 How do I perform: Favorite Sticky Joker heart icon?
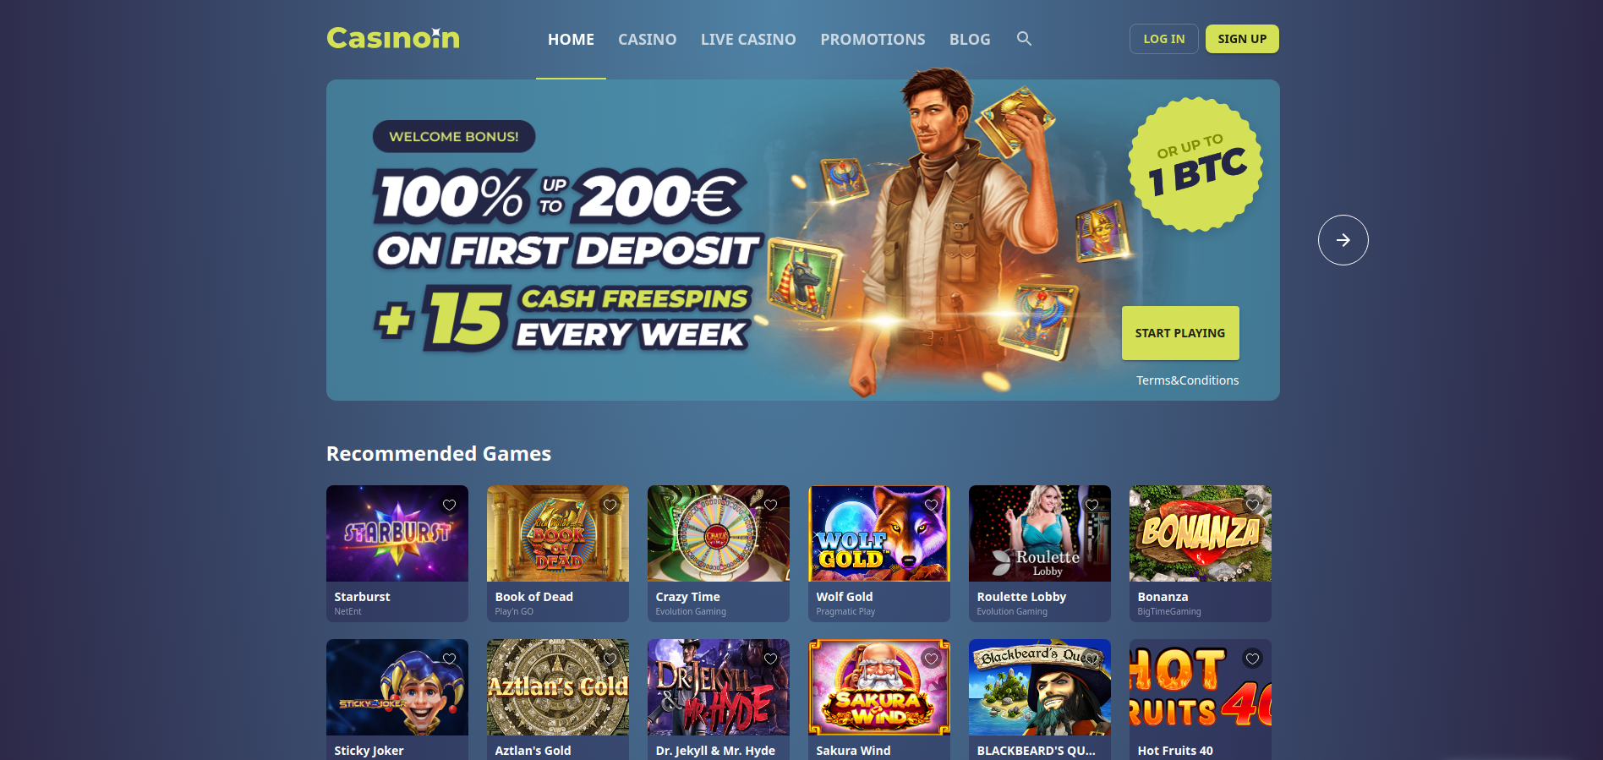pyautogui.click(x=449, y=659)
